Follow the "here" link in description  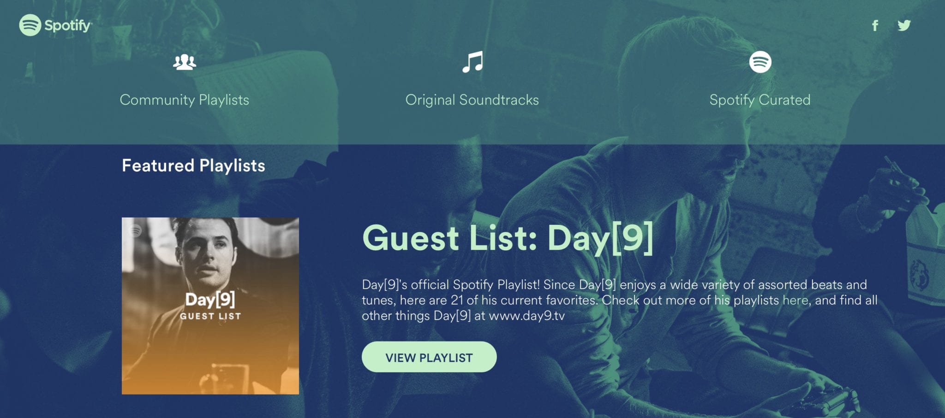pos(795,300)
